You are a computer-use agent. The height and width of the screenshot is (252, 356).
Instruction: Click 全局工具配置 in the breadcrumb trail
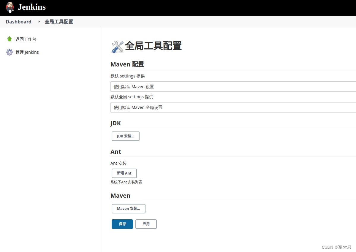58,21
